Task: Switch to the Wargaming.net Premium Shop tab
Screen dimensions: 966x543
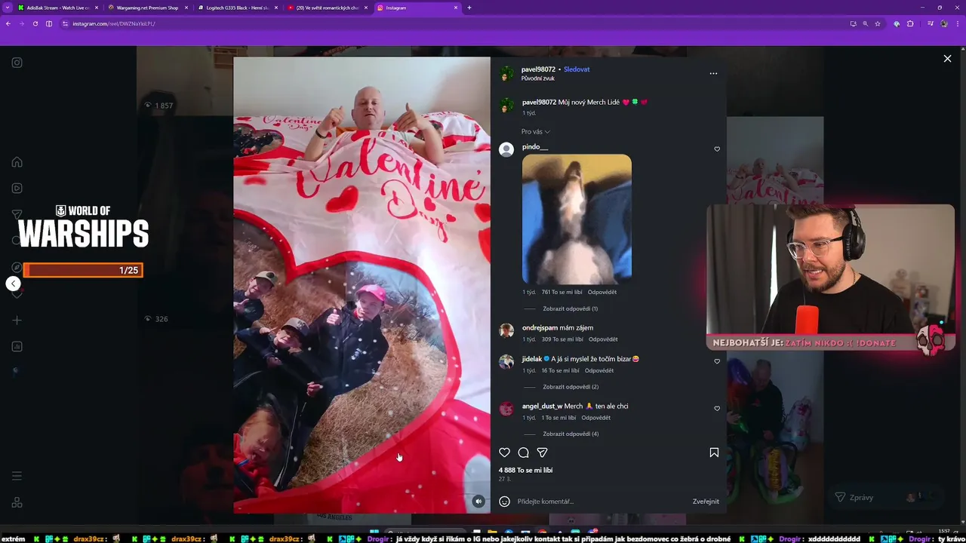Action: tap(147, 8)
